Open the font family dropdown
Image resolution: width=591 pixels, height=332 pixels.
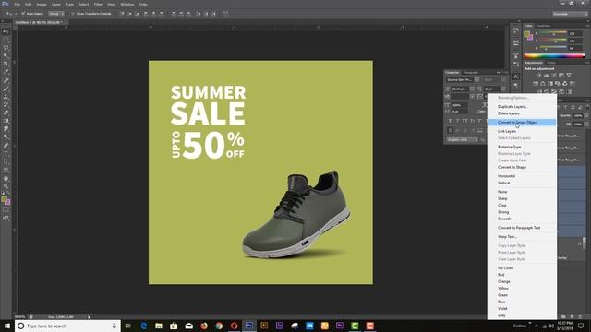coord(476,80)
